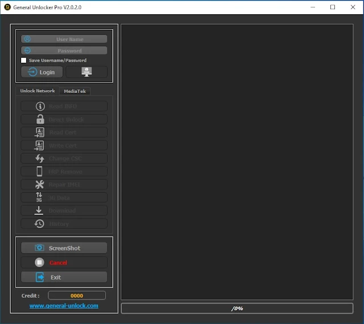Minimize the General Unlocker window
Viewport: 364px width, 324px height.
coord(313,7)
